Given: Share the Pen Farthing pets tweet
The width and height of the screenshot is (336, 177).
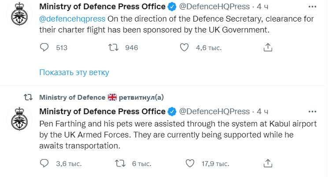Looking at the screenshot, I should (267, 163).
